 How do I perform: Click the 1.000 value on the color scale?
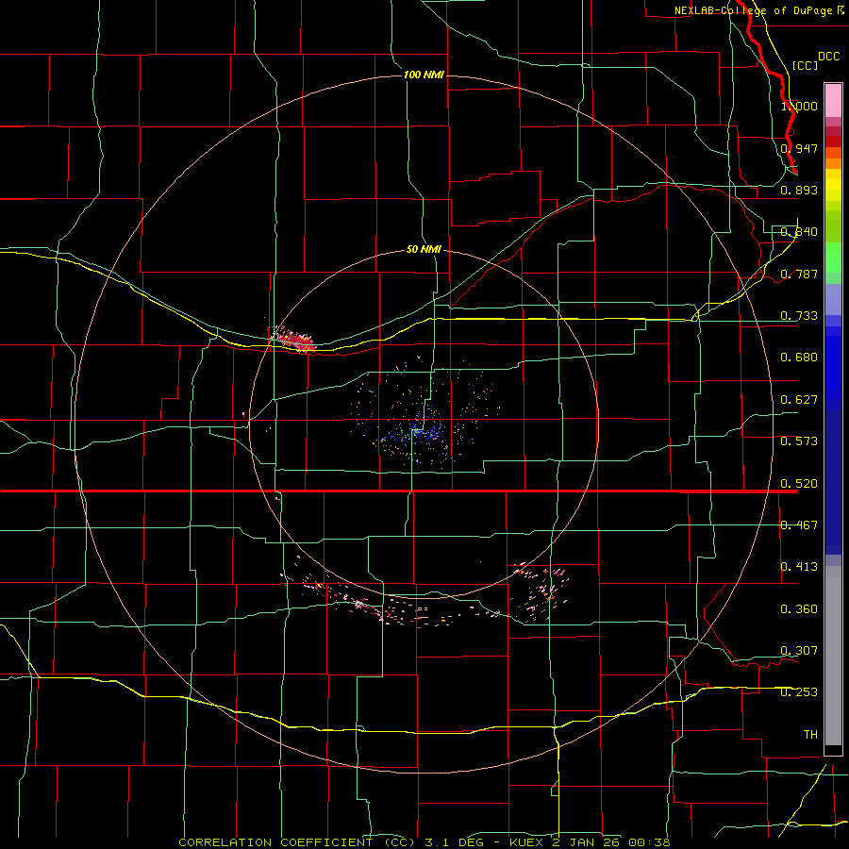click(799, 106)
